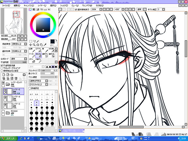
Task: Click the foreground dark color swatch
Action: tap(53, 41)
